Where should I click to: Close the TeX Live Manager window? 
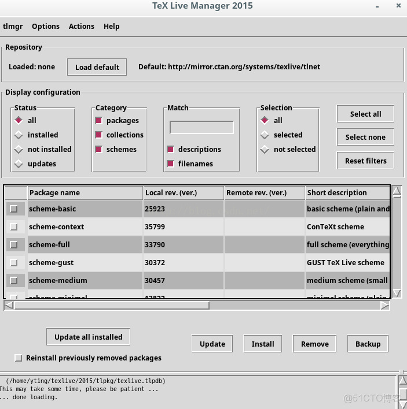pos(398,5)
